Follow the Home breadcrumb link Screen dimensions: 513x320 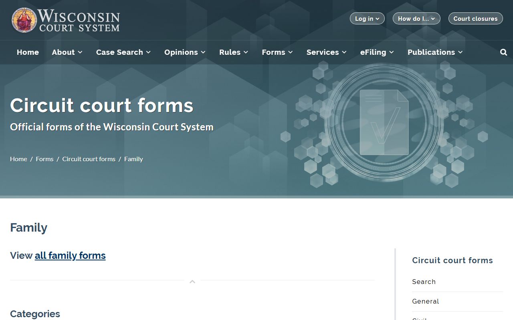[18, 159]
